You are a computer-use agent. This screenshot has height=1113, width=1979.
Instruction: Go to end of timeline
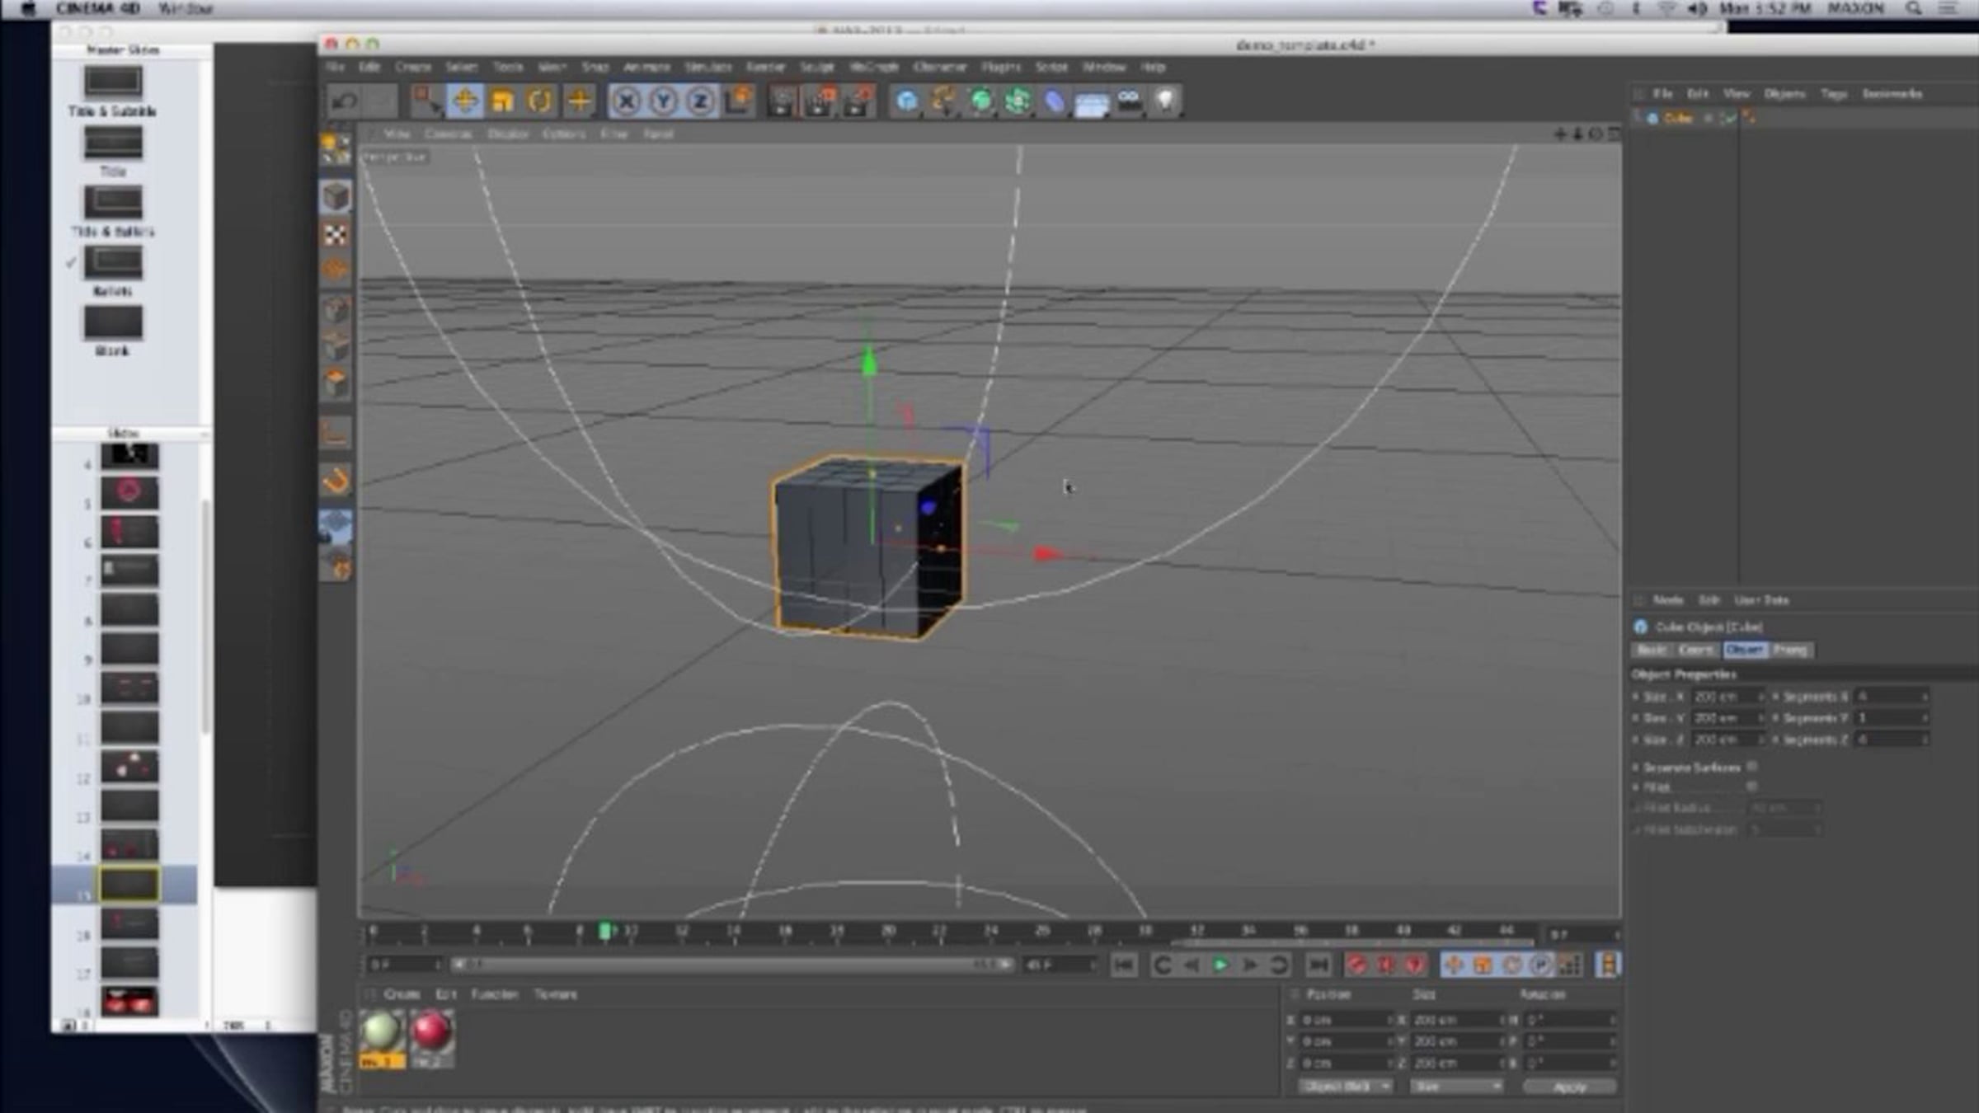click(x=1319, y=965)
